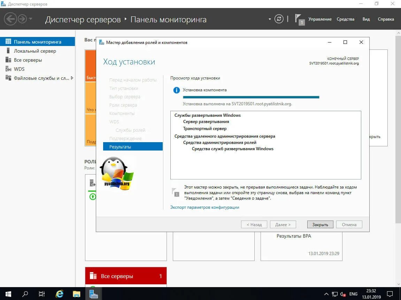The image size is (401, 300).
Task: Click the Forward navigation arrow in Server Manager
Action: point(22,19)
